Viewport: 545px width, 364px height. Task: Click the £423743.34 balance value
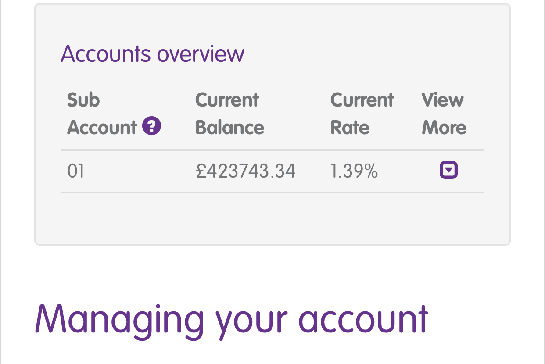pos(245,171)
